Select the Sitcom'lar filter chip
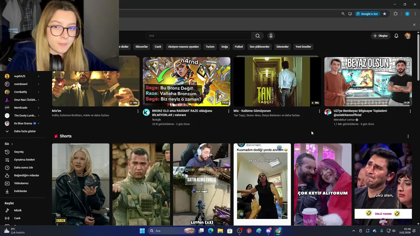 pyautogui.click(x=142, y=47)
